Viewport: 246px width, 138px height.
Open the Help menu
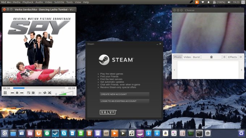tap(86, 2)
